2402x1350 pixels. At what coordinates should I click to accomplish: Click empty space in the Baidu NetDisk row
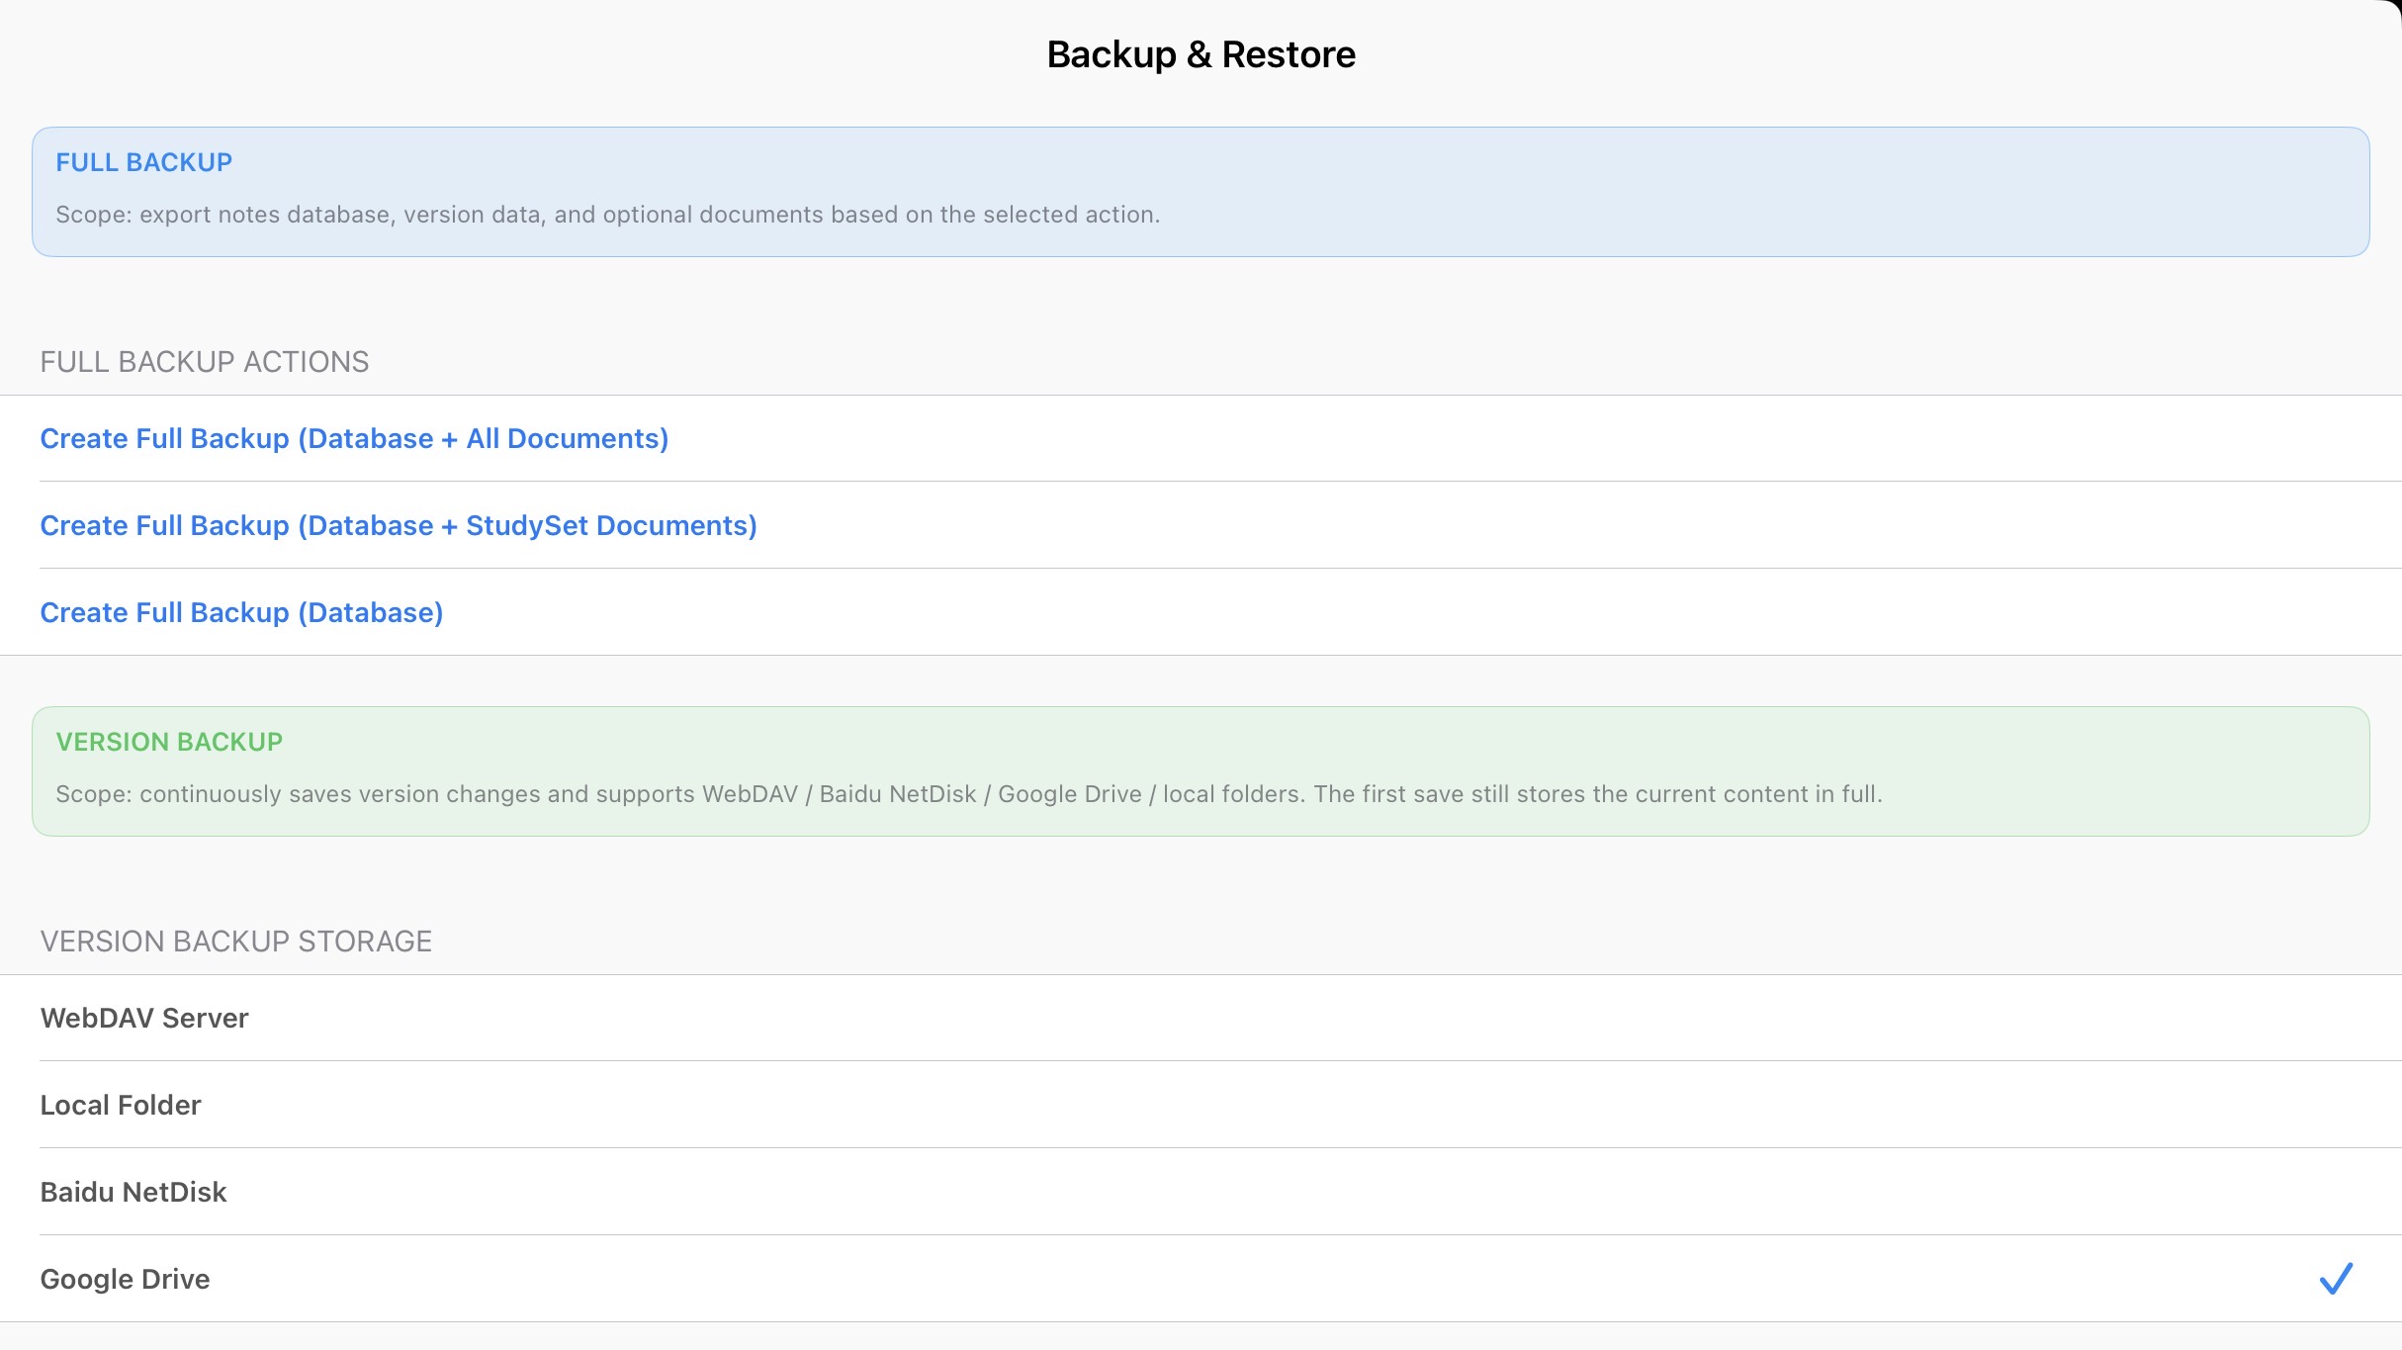tap(1286, 1192)
